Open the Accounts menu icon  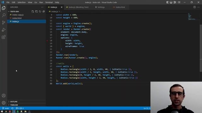point(3,95)
